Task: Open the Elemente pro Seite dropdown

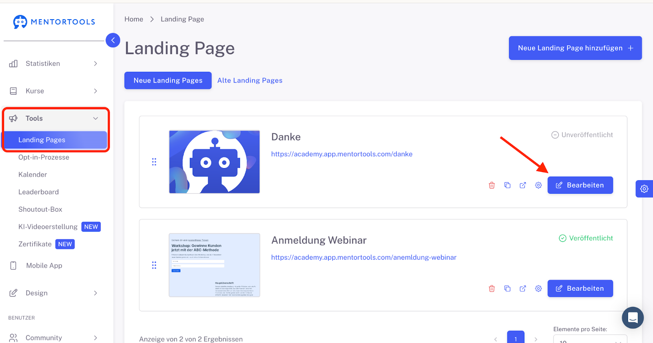Action: pyautogui.click(x=590, y=339)
